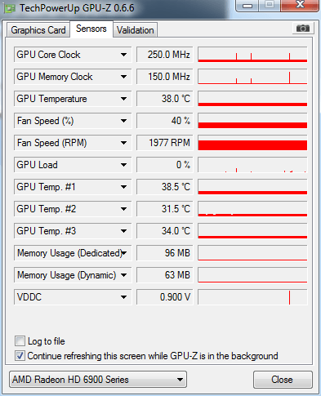
Task: Open Memory Usage (Dedicated) dropdown
Action: [x=123, y=253]
